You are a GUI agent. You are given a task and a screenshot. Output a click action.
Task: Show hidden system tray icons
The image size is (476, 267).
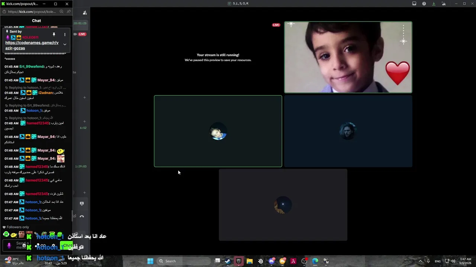click(421, 261)
